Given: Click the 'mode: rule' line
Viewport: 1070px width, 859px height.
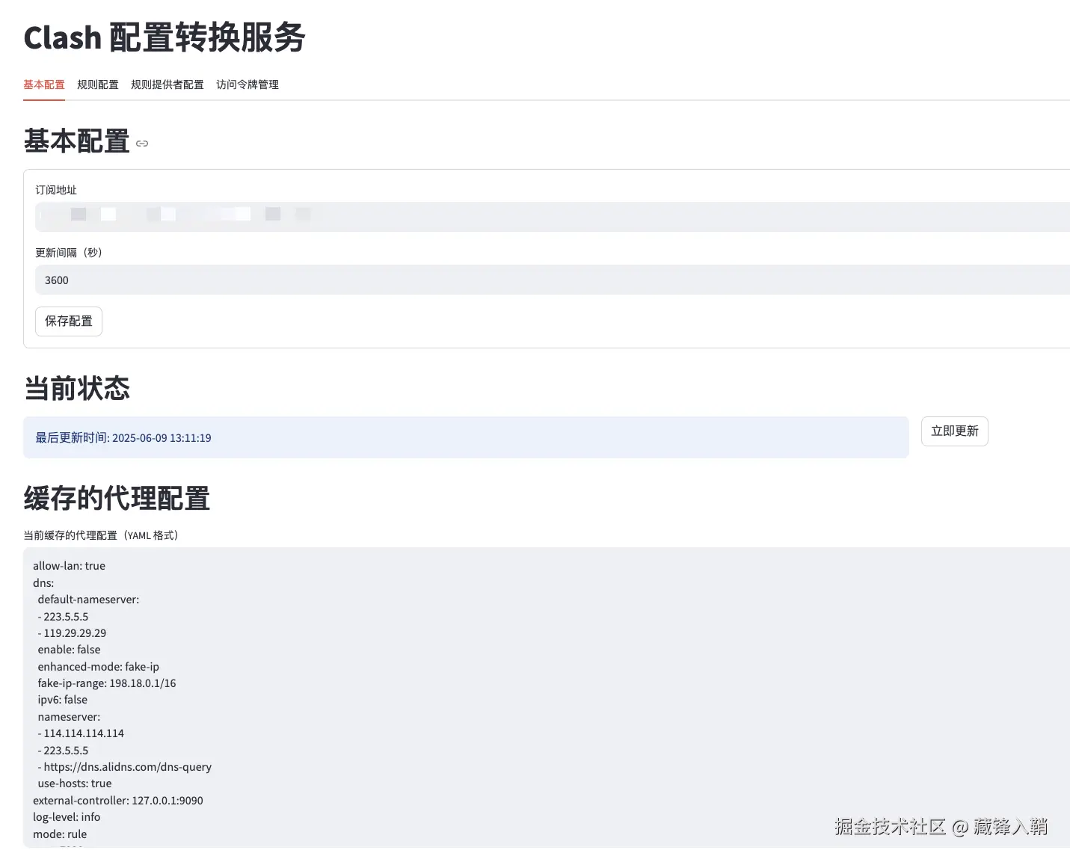Looking at the screenshot, I should pyautogui.click(x=60, y=834).
